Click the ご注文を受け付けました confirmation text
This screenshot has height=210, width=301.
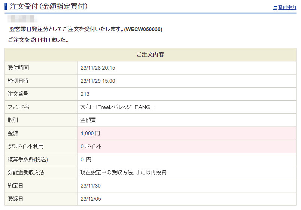click(38, 40)
